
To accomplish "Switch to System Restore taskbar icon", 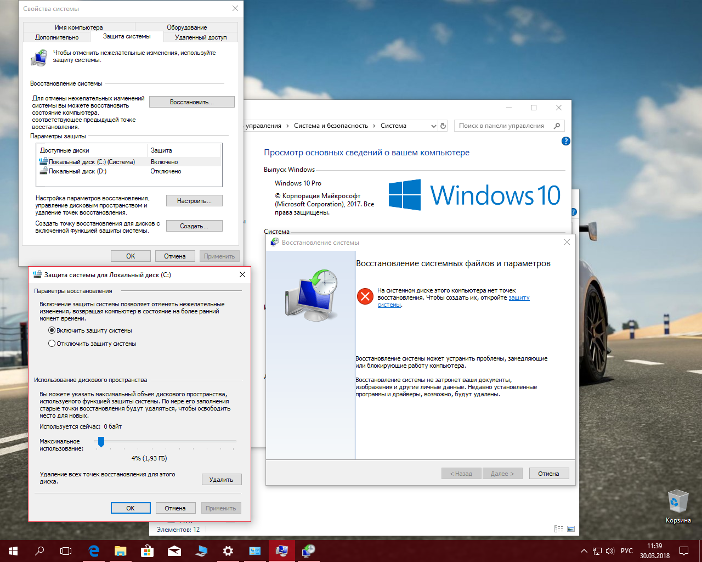I will click(309, 550).
